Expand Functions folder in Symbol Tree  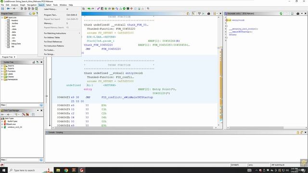point(2,72)
